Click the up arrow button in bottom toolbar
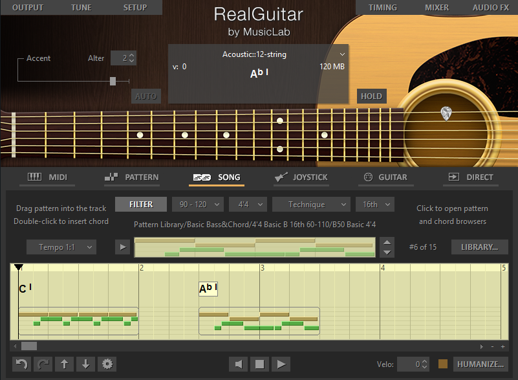 (64, 364)
